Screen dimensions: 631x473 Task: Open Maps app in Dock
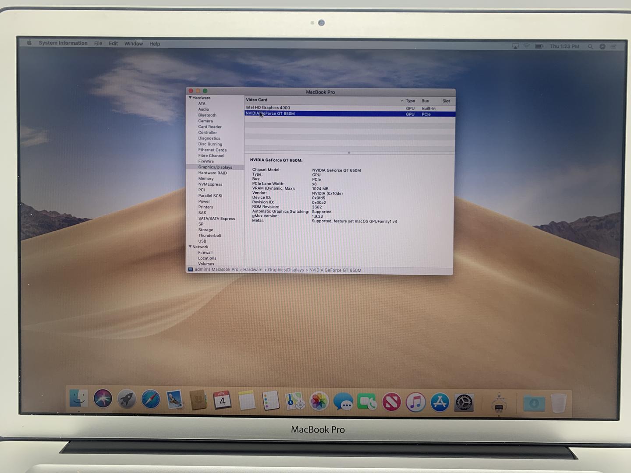click(295, 401)
